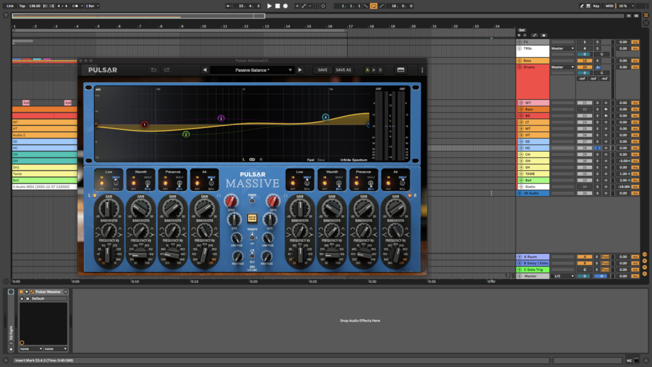Screen dimensions: 652x367
Task: Click the right channel red DRIVE knob
Action: point(273,201)
